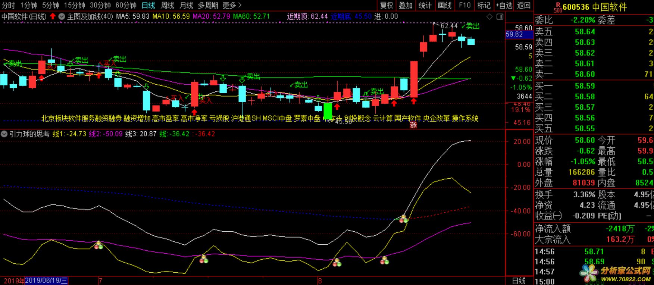Screen dimensions: 654x285
Task: Activate the 画线 drawing tool button
Action: click(444, 5)
